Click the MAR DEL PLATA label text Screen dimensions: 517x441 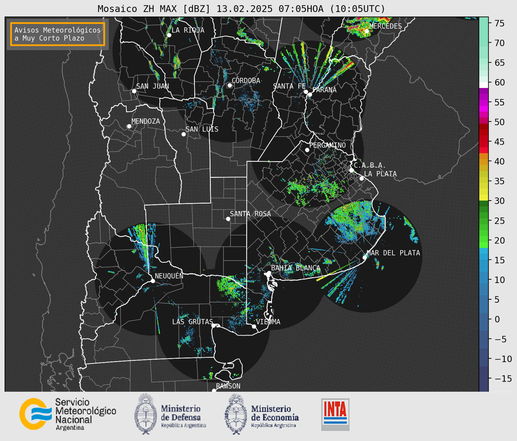393,253
